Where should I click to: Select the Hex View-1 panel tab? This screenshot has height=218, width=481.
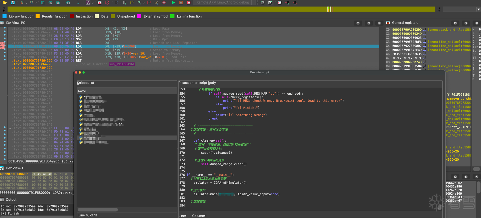14,168
